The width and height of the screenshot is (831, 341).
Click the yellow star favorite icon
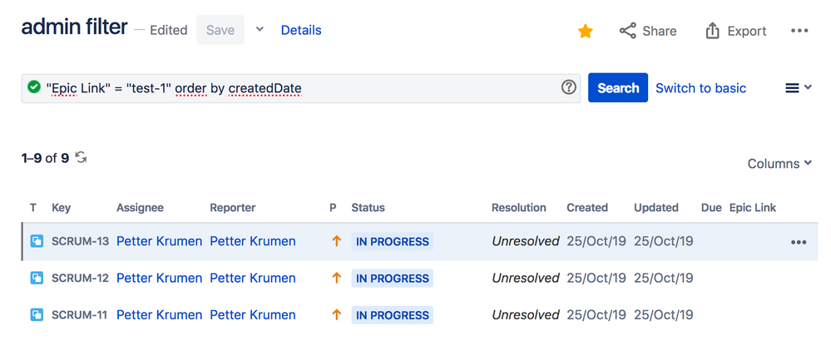tap(586, 31)
